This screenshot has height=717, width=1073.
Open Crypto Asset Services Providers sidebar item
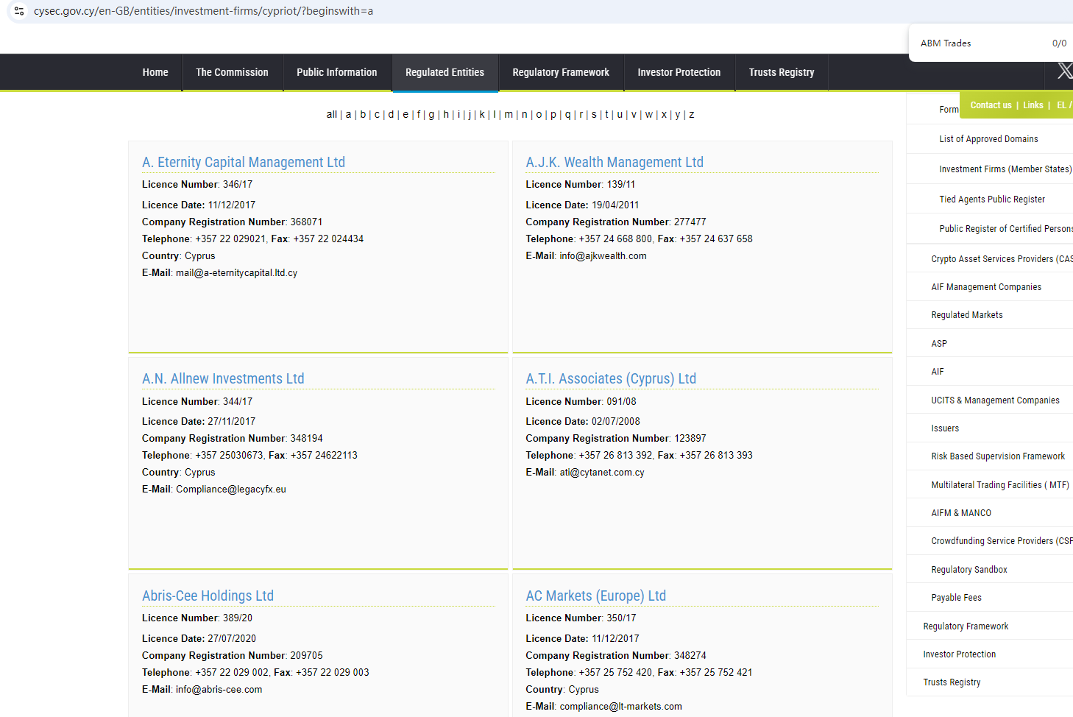coord(1001,259)
